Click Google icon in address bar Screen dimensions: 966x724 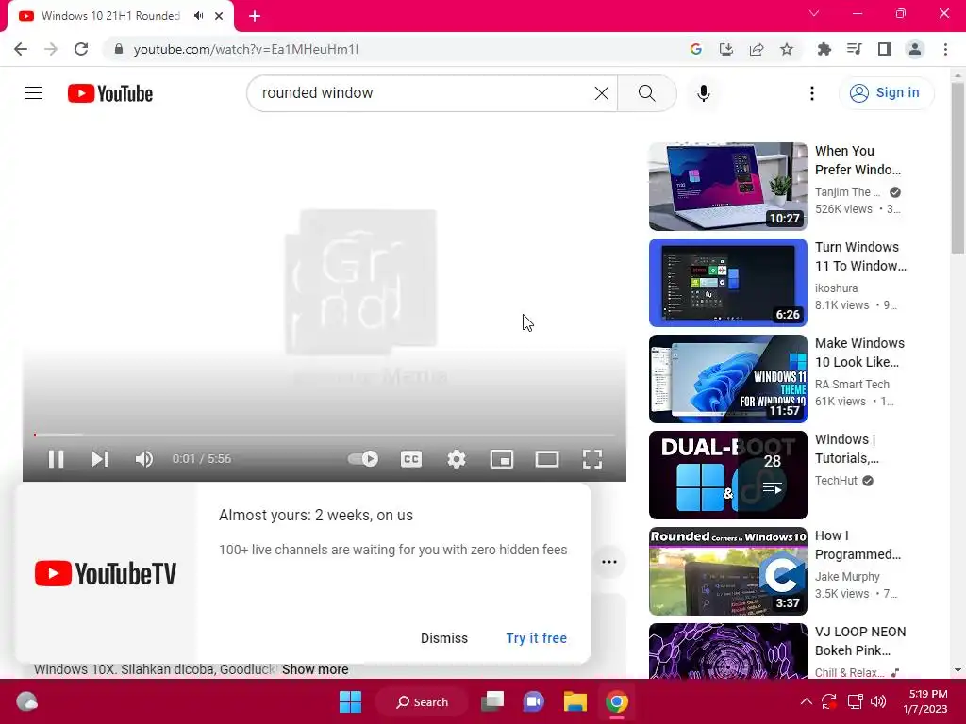pyautogui.click(x=696, y=49)
